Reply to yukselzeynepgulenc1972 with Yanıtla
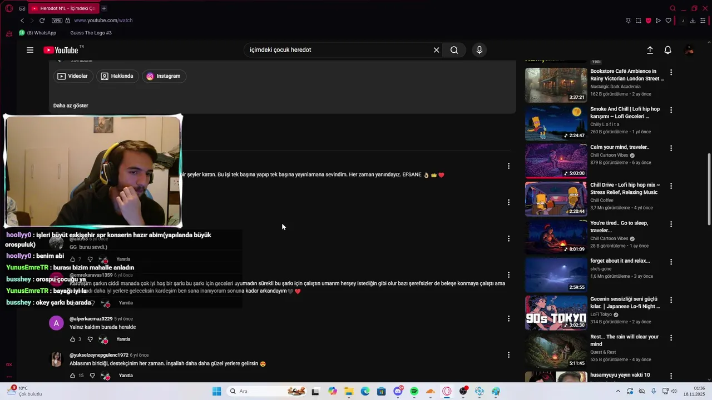The image size is (712, 400). click(126, 376)
